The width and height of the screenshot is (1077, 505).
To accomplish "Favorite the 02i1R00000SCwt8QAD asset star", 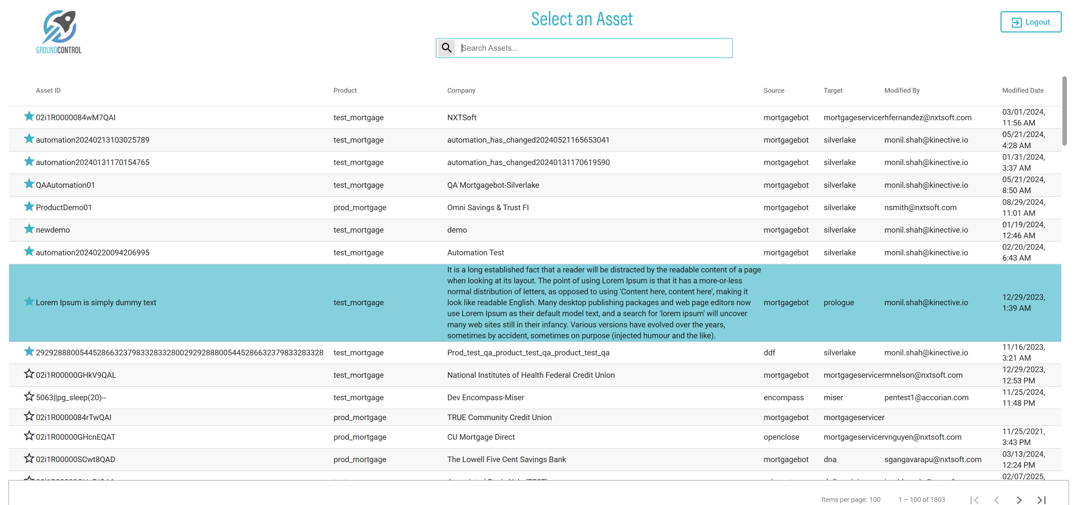I will click(x=28, y=459).
